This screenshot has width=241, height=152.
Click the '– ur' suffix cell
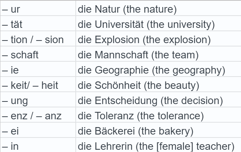pos(11,8)
